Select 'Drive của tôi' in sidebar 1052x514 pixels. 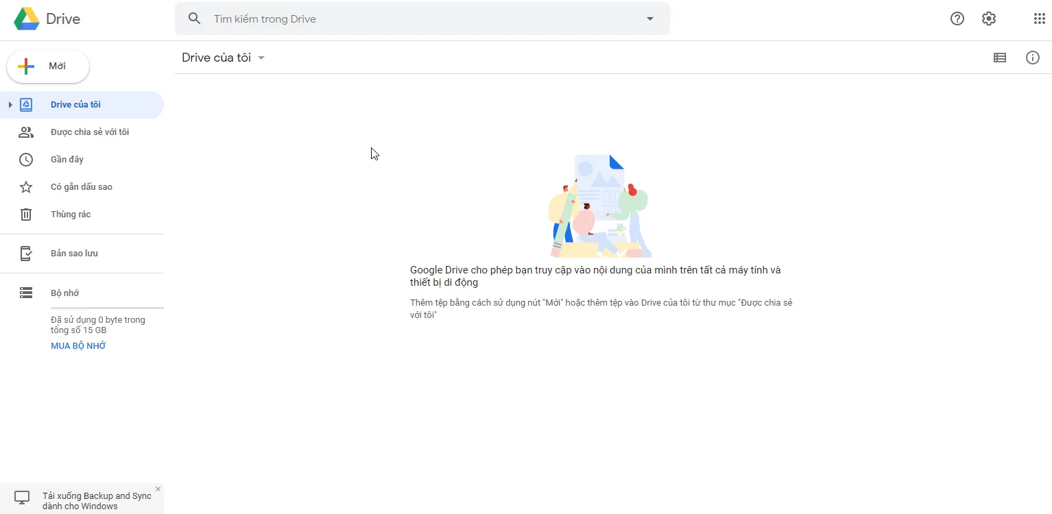point(82,105)
